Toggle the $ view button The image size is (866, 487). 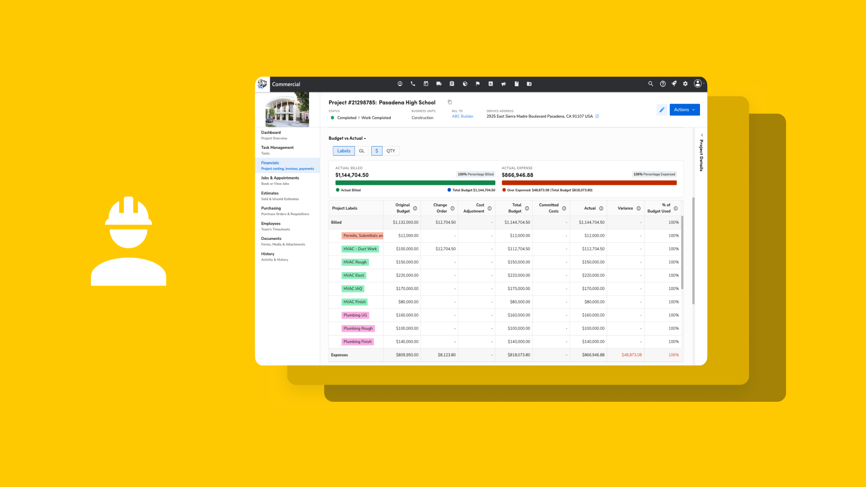(x=377, y=151)
